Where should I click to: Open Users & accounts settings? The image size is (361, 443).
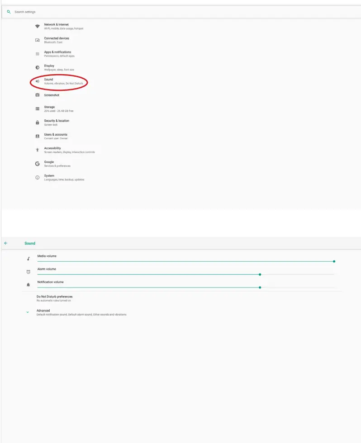56,136
